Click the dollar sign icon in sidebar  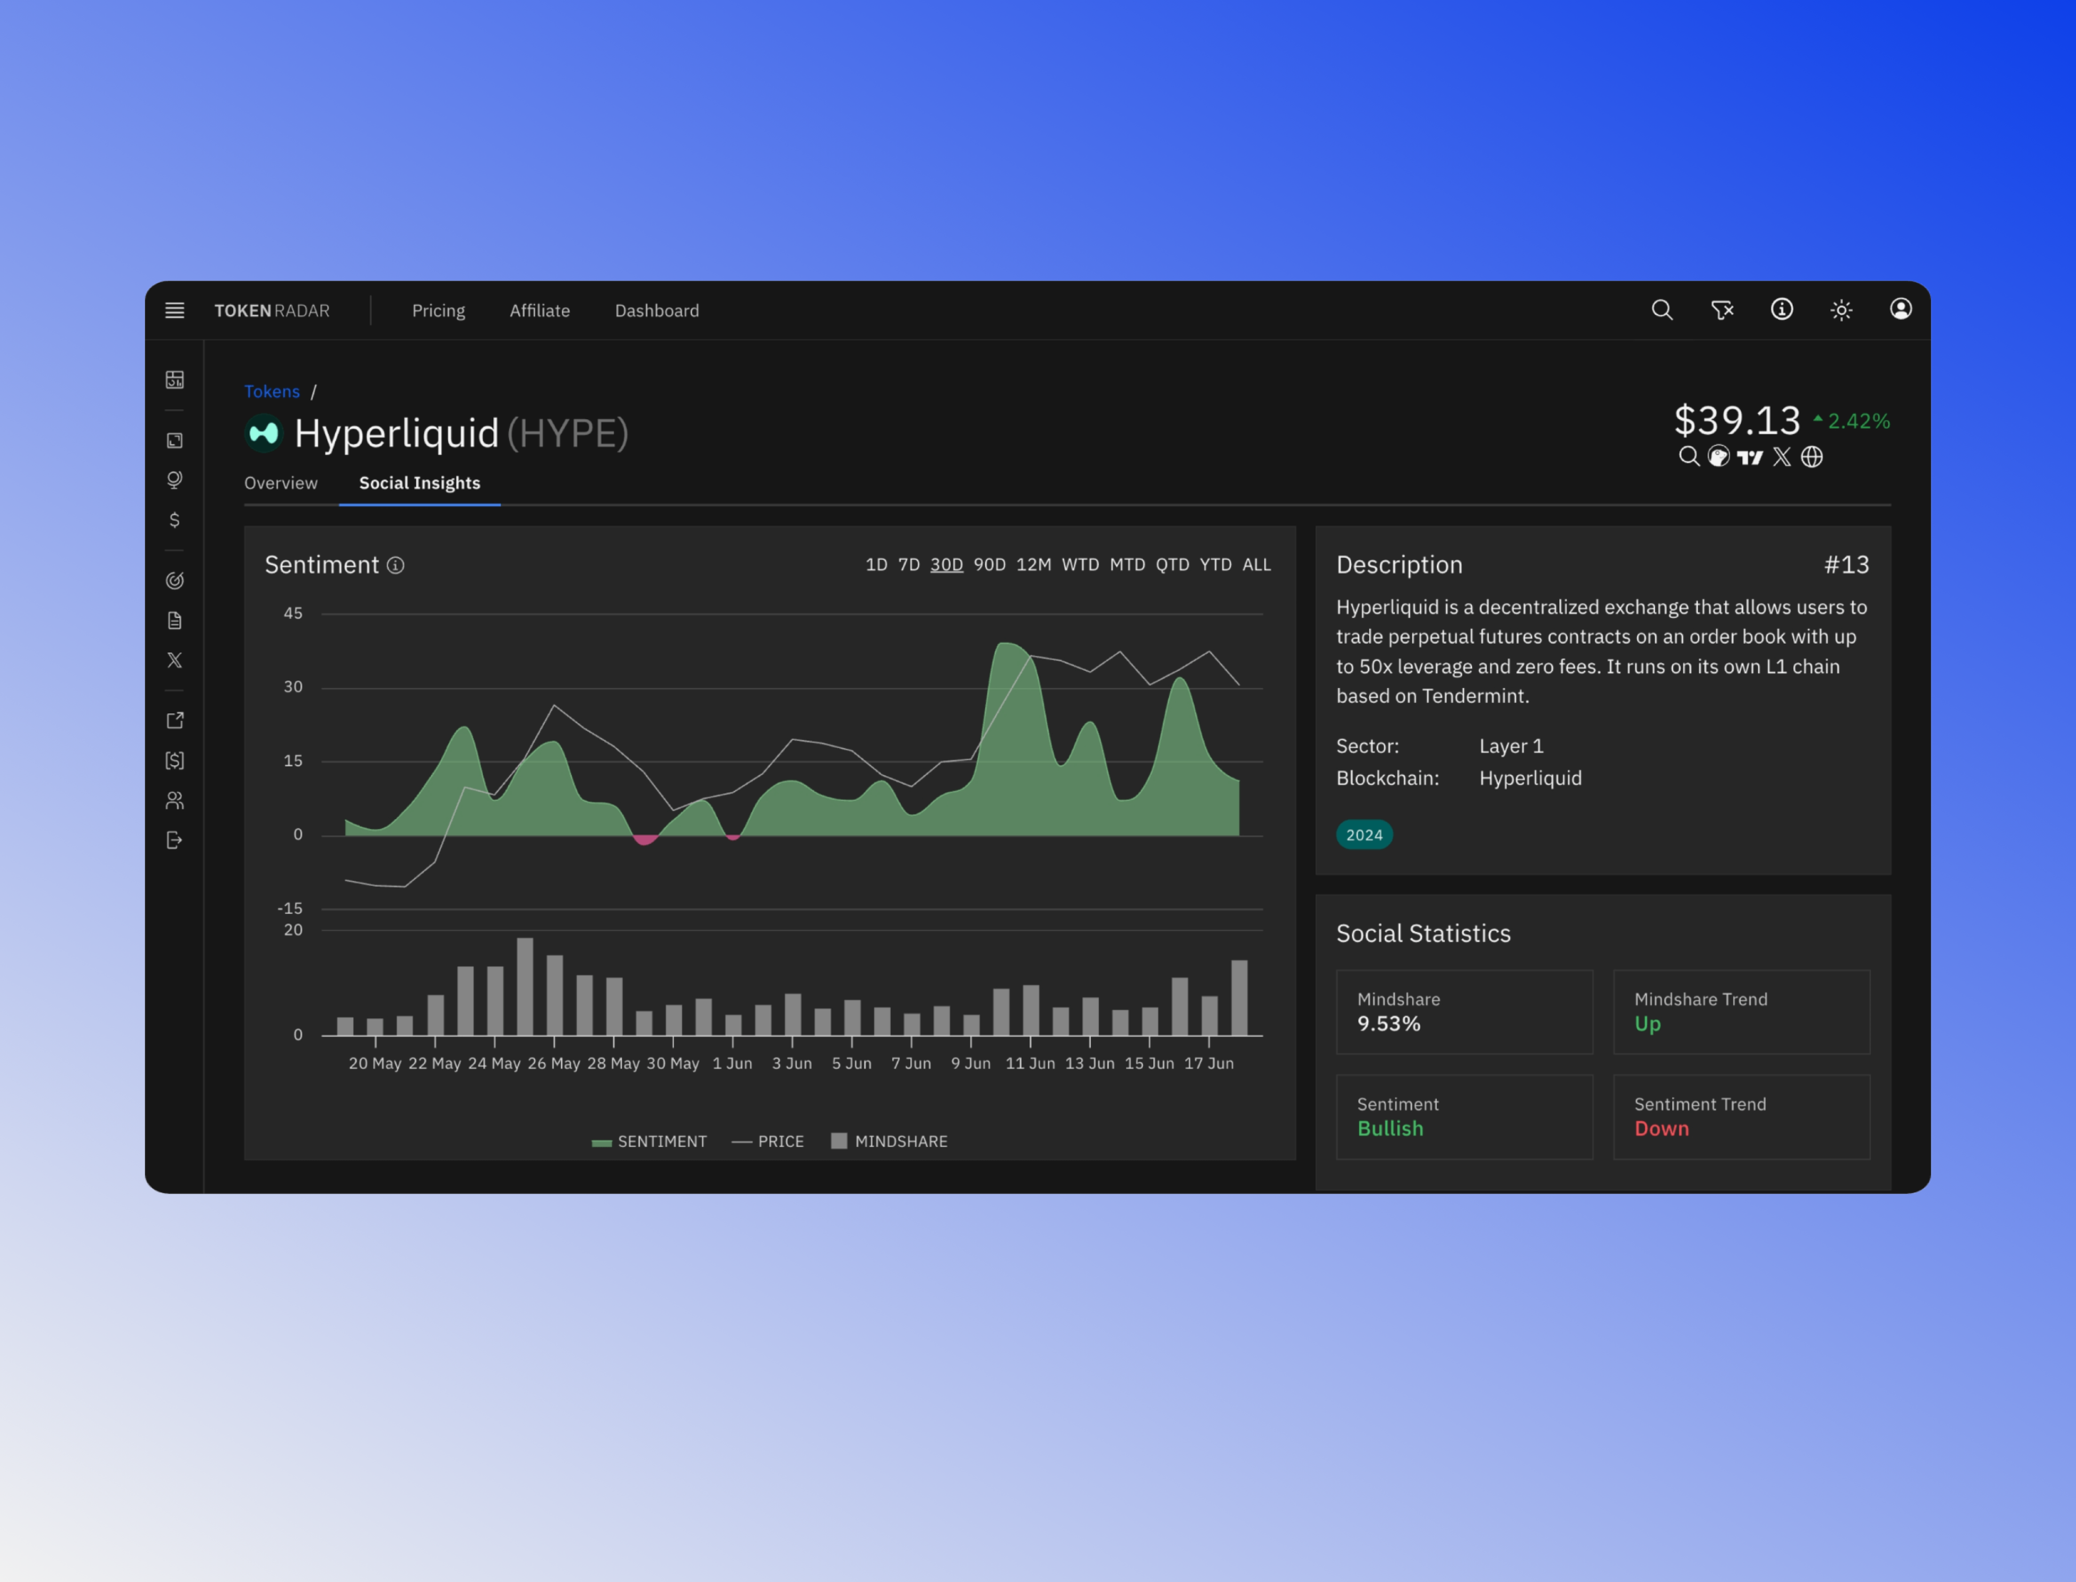coord(174,520)
